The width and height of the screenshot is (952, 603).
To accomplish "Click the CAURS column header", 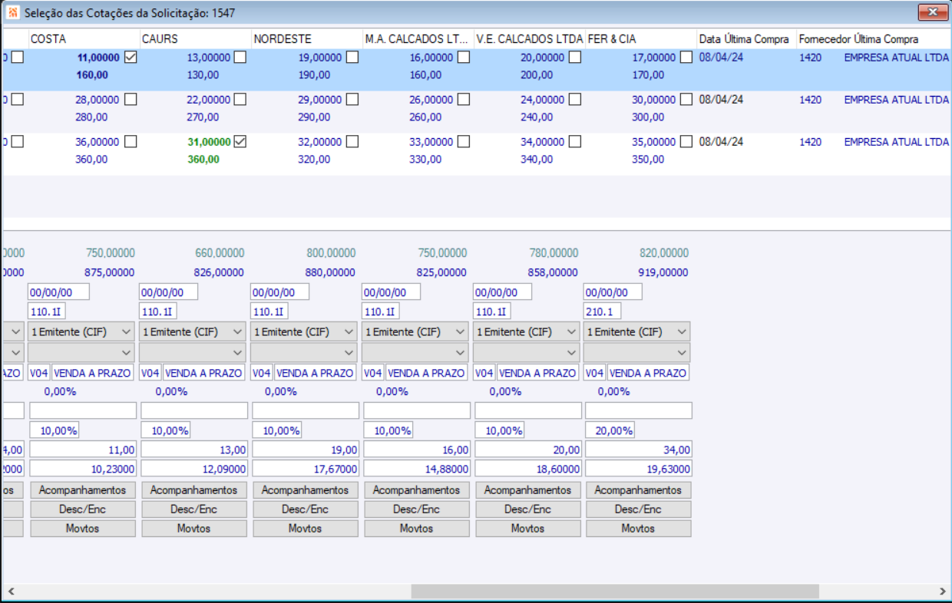I will 195,38.
